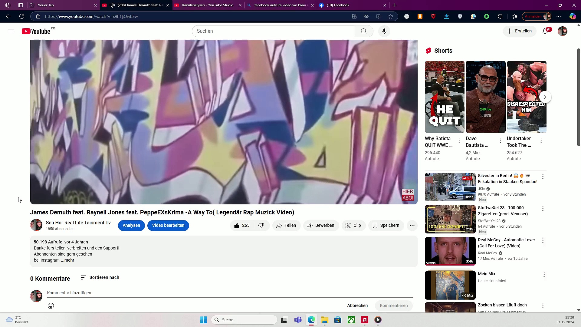Open the Real McCoy Automatic Lover thumbnail
581x327 pixels.
click(x=450, y=251)
